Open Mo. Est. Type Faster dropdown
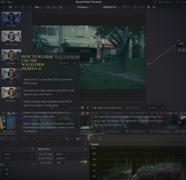This screenshot has height=180, width=186. click(71, 154)
